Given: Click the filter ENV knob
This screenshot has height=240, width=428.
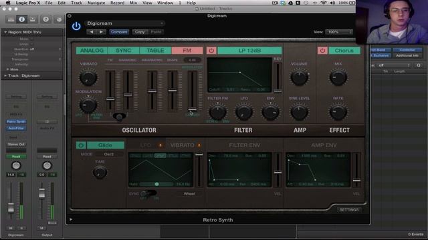Looking at the screenshot, I should (270, 112).
